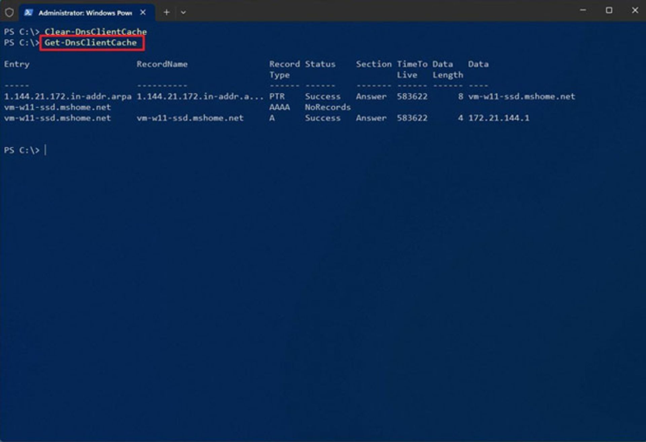
Task: Click the 172.21.144.1 data value
Action: [499, 118]
